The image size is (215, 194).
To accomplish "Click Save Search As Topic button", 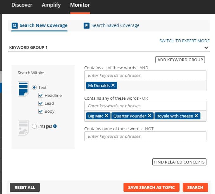I will [x=151, y=187].
